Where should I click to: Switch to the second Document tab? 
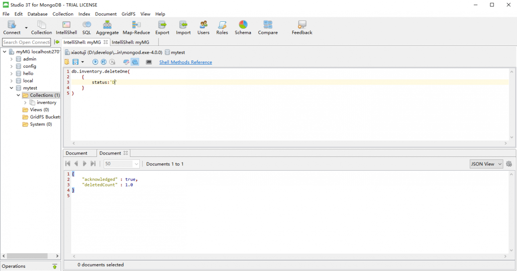111,153
